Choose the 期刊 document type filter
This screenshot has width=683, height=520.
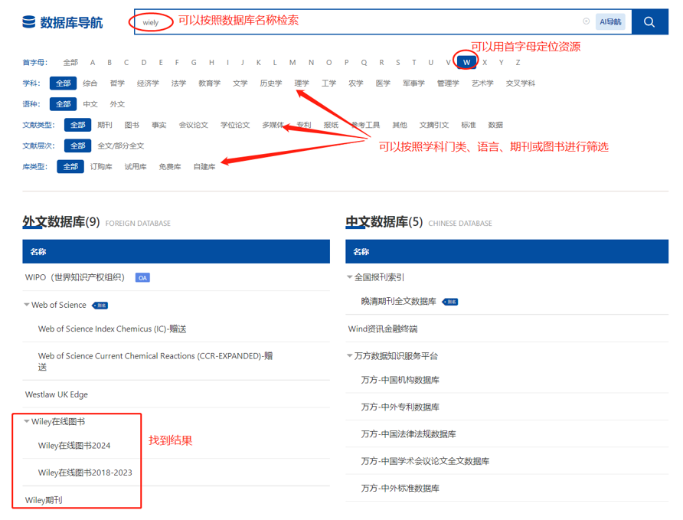pyautogui.click(x=105, y=125)
